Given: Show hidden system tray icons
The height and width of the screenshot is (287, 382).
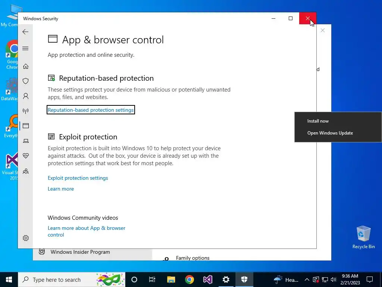Looking at the screenshot, I should (x=307, y=280).
